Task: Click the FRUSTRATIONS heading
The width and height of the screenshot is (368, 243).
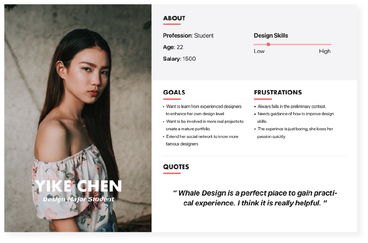Action: [x=278, y=92]
